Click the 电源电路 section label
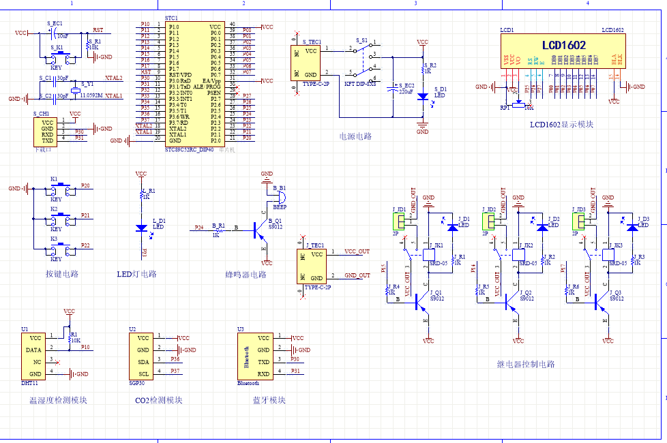The image size is (667, 443). 355,136
